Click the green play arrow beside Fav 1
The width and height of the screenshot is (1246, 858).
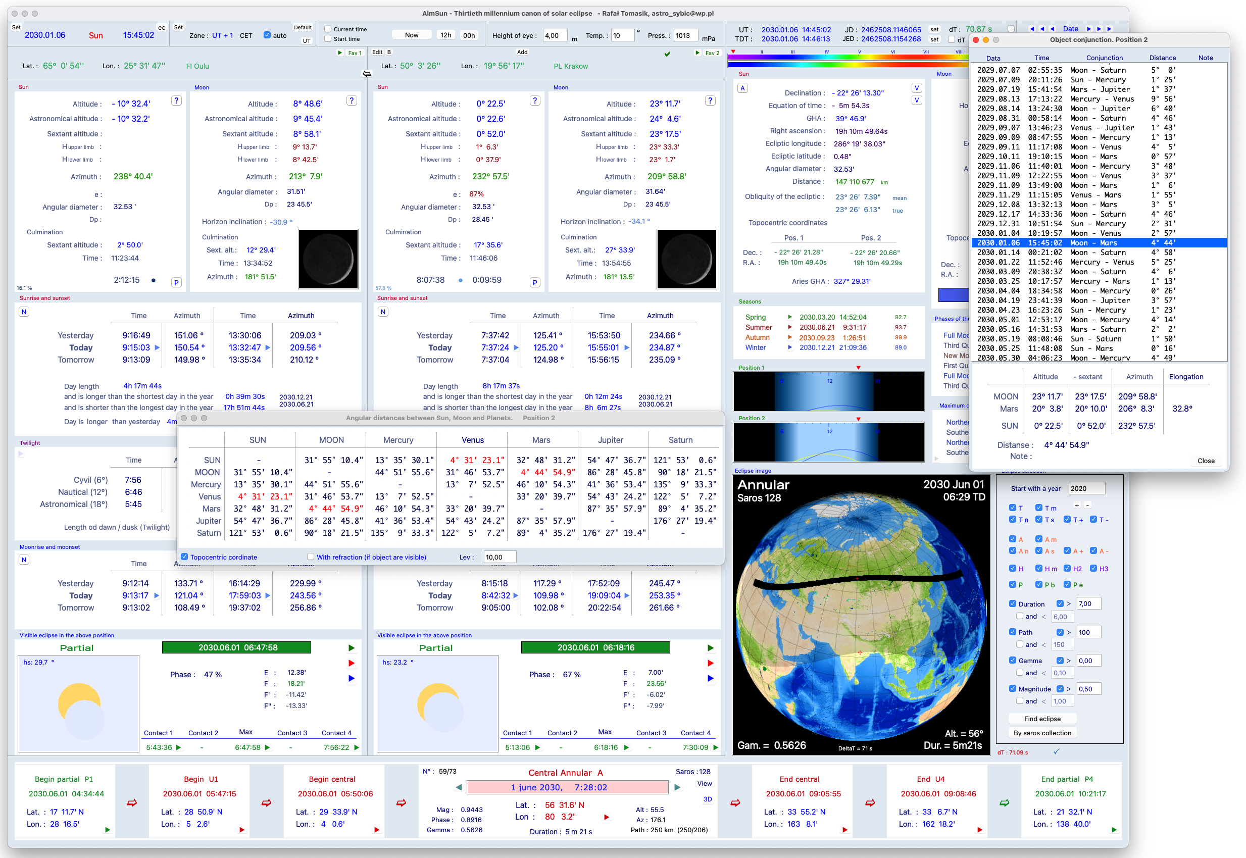click(340, 53)
